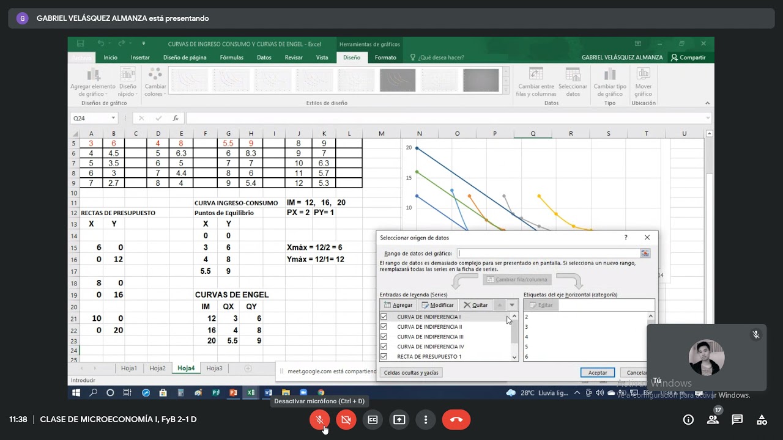783x440 pixels.
Task: Click the Chrome icon in taskbar
Action: click(x=321, y=392)
